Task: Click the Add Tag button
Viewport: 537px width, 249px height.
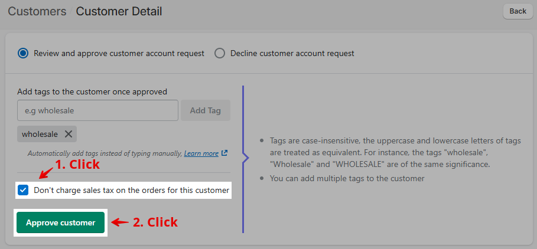Action: coord(206,110)
